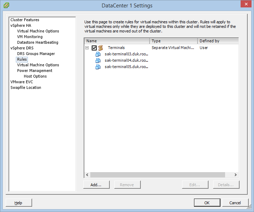This screenshot has width=254, height=212.
Task: Open Datastore Heartbeating settings
Action: click(x=38, y=42)
